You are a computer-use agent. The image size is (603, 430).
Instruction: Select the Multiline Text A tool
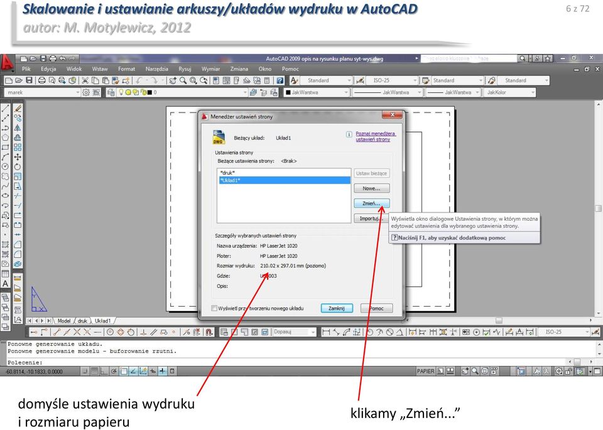[x=6, y=284]
